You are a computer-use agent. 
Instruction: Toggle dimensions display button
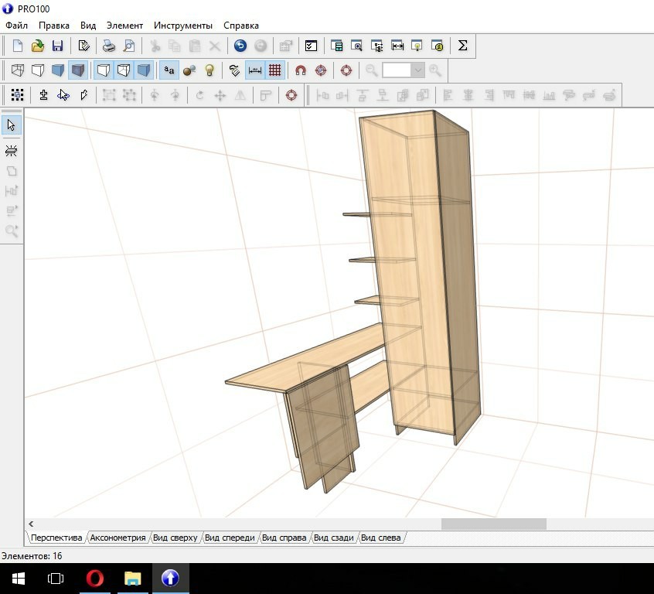tap(255, 70)
